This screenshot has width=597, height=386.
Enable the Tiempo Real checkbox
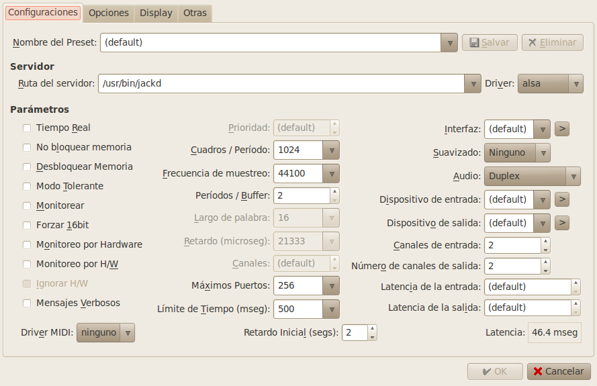27,128
